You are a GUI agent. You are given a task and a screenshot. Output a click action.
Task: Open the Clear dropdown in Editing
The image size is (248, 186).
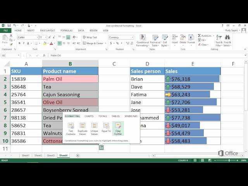tap(203, 45)
